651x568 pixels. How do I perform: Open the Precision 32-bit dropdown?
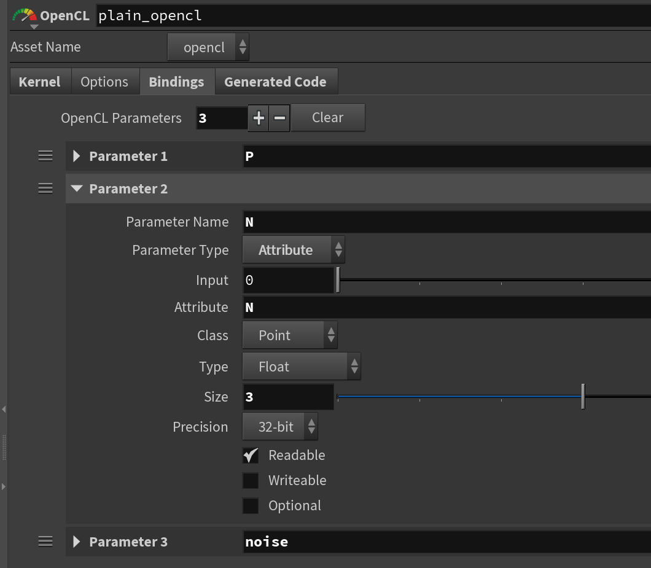[x=280, y=427]
